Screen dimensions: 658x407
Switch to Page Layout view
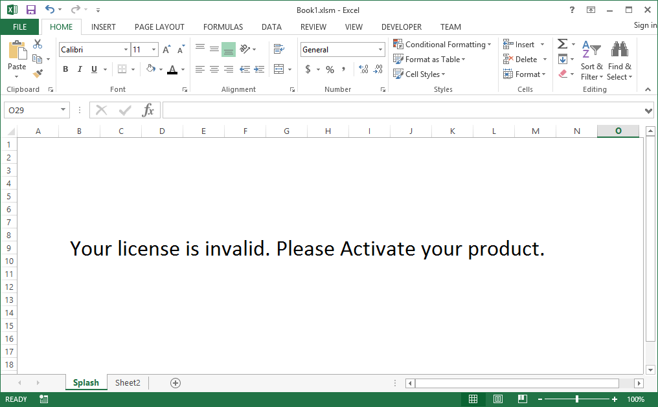tap(497, 399)
